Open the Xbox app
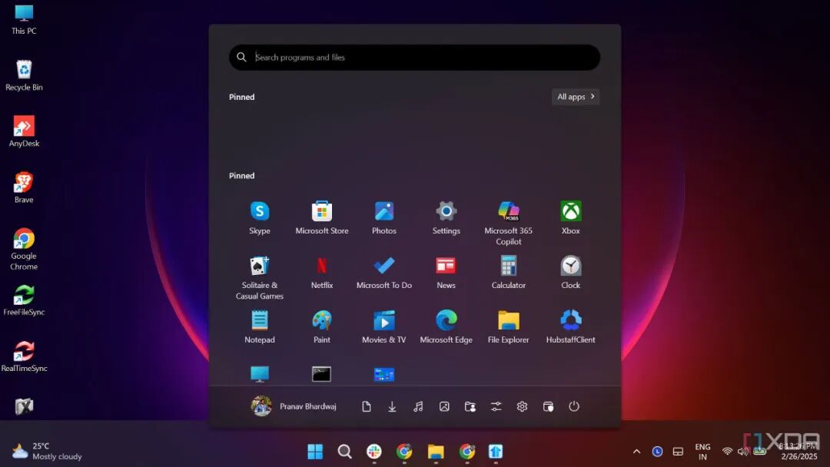The image size is (830, 467). [570, 218]
